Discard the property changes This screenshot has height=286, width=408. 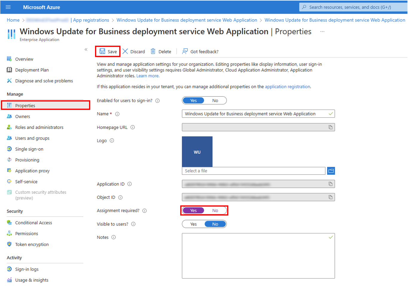(x=134, y=51)
